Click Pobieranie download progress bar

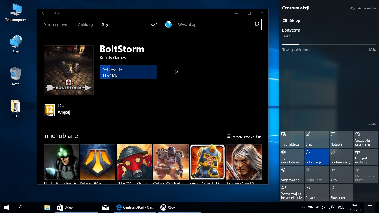tap(128, 72)
